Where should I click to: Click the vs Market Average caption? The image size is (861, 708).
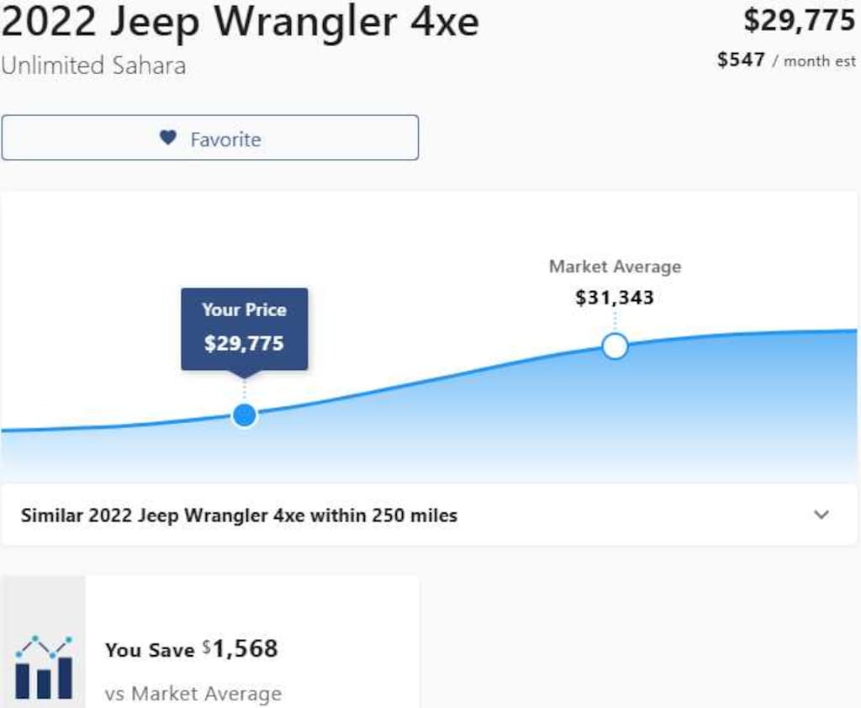click(194, 694)
